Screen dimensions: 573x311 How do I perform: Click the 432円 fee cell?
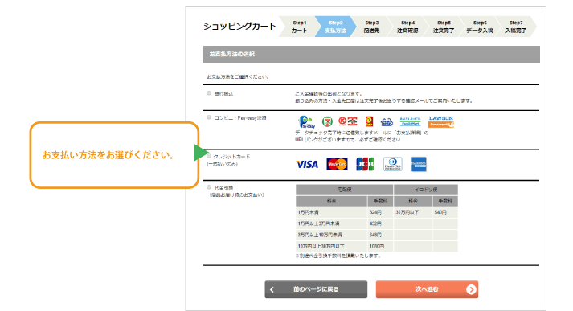pos(380,223)
